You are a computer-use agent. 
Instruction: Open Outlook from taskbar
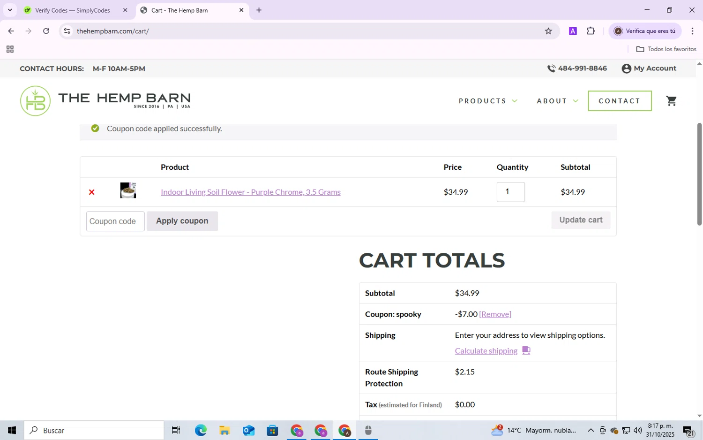(248, 430)
